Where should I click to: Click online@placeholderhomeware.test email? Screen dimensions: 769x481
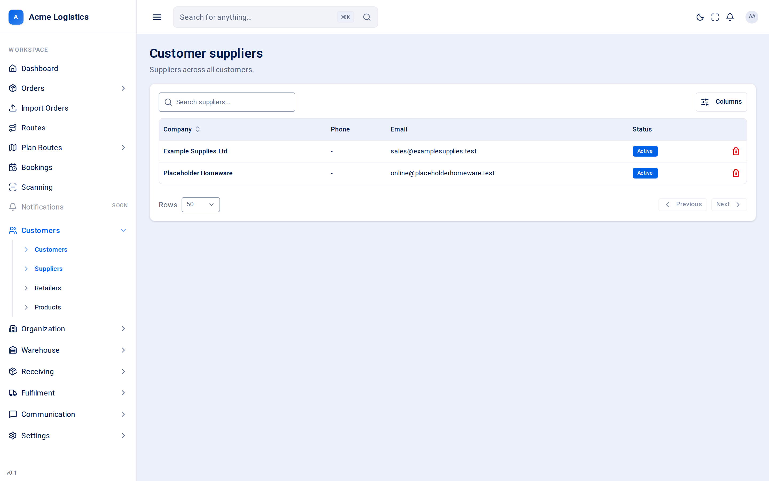pyautogui.click(x=442, y=173)
